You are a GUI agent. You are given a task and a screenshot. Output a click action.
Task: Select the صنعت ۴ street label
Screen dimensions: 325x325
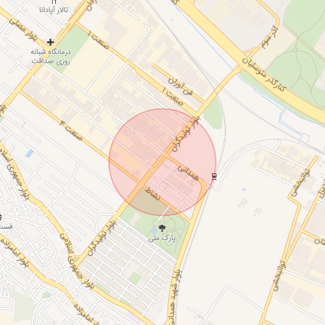click(x=70, y=130)
